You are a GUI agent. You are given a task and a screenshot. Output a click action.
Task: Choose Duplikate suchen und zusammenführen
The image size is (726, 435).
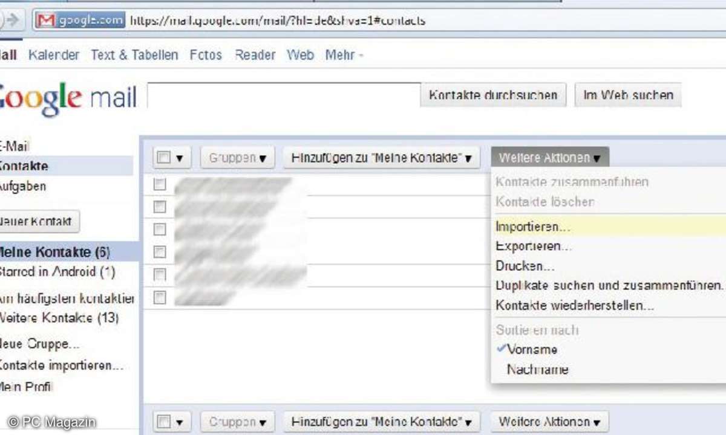pos(609,285)
